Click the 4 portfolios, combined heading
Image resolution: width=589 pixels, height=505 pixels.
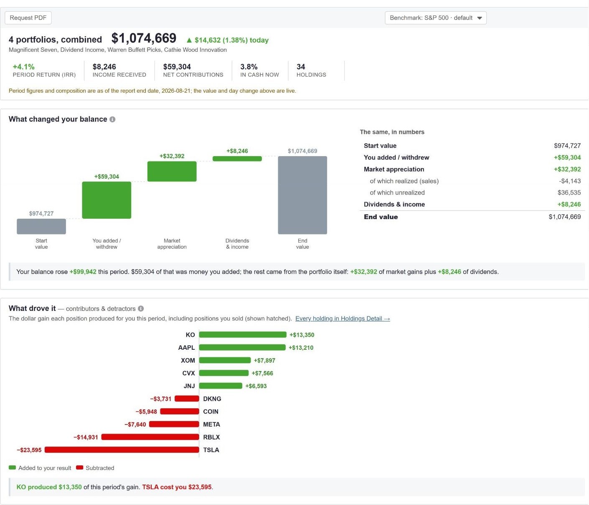(55, 40)
